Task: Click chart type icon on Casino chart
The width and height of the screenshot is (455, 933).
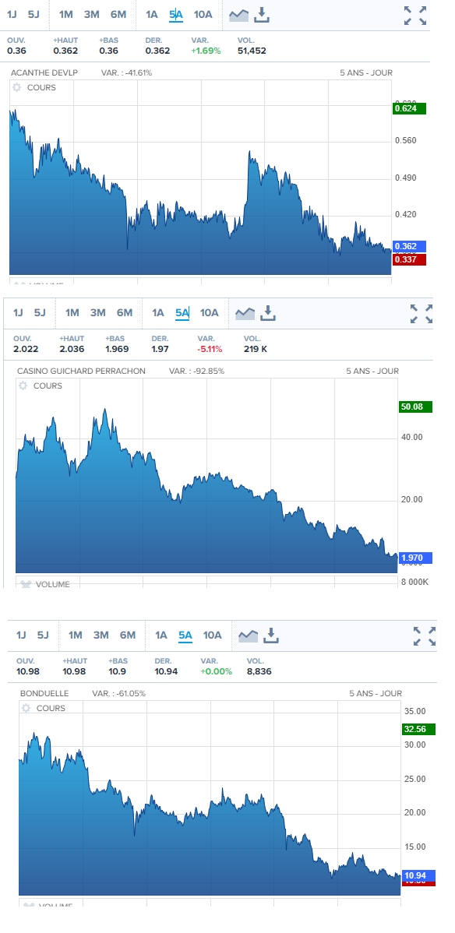Action: tap(245, 313)
